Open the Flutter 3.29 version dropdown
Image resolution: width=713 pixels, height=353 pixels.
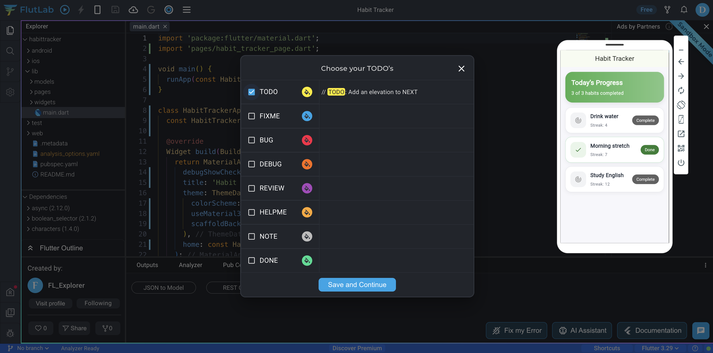point(660,348)
